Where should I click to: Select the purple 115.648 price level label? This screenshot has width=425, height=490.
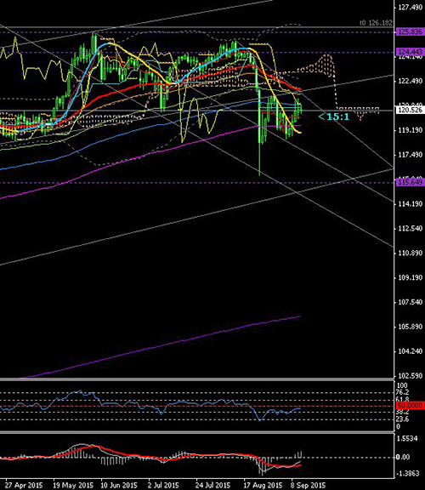tap(411, 182)
